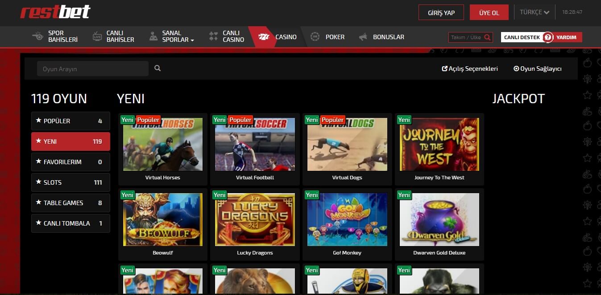Open the Virtual Dogs game thumbnail

(x=347, y=144)
